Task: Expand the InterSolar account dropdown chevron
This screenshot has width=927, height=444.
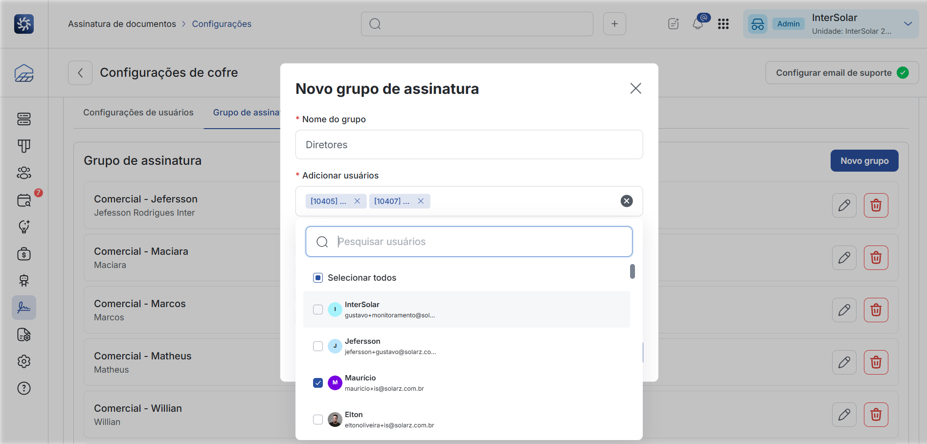Action: click(908, 24)
